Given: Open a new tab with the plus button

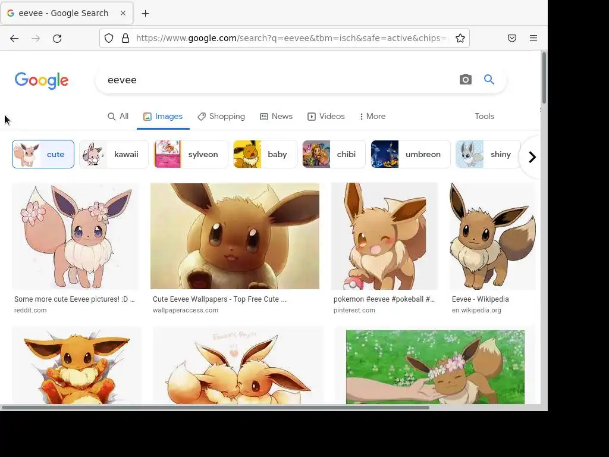Looking at the screenshot, I should [145, 14].
